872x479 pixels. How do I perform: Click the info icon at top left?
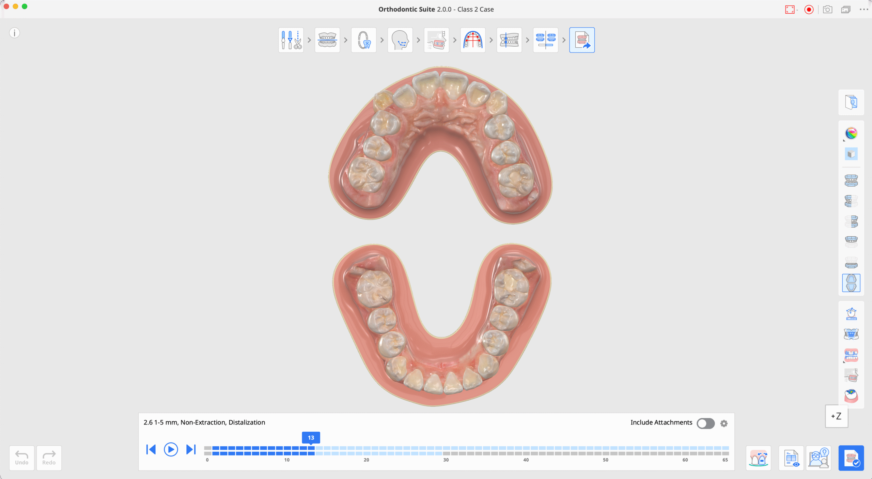pos(14,33)
